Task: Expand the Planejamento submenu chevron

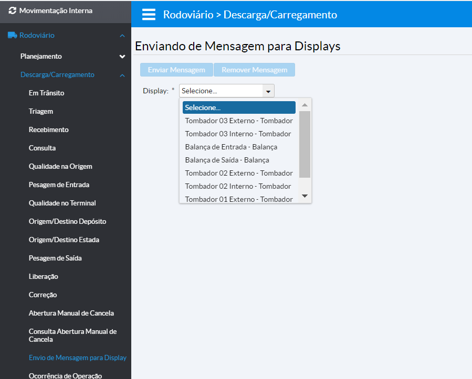Action: point(122,57)
